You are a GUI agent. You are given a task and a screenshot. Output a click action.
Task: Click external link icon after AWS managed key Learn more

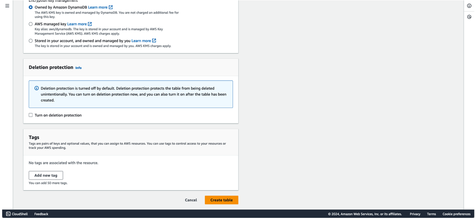(90, 24)
